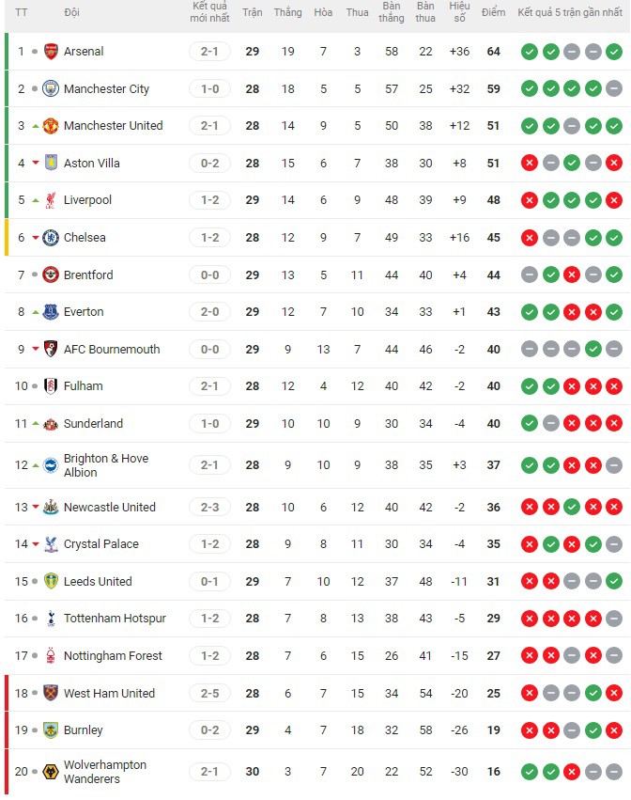Click the Arsenal club crest
631x800 pixels.
coord(52,52)
